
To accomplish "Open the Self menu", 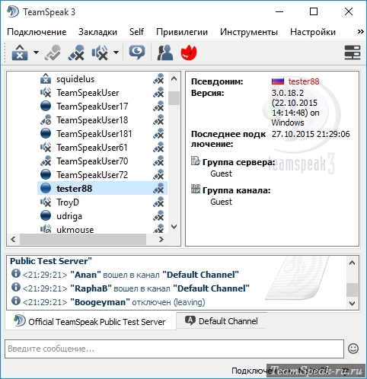I will click(x=136, y=32).
